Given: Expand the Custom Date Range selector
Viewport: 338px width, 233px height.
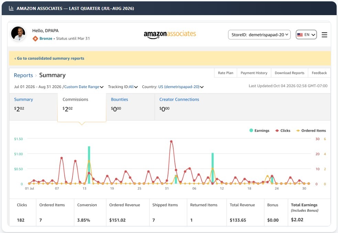Looking at the screenshot, I should click(x=84, y=87).
